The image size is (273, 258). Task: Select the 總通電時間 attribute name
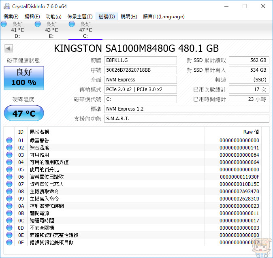pyautogui.click(x=42, y=221)
